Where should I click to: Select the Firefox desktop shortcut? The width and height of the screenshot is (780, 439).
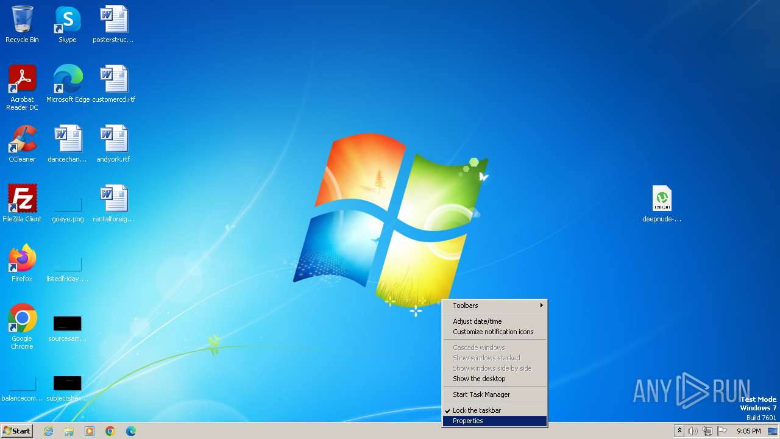pyautogui.click(x=22, y=263)
